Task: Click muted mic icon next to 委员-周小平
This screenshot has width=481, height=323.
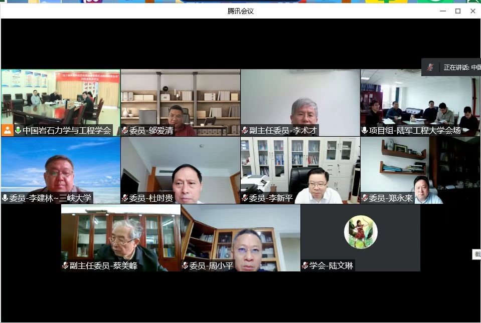Action: [x=185, y=265]
